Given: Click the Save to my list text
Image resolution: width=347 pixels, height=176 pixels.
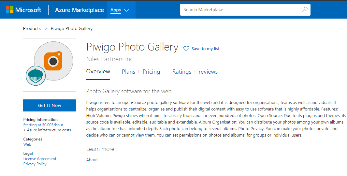Looking at the screenshot, I should pos(205,49).
